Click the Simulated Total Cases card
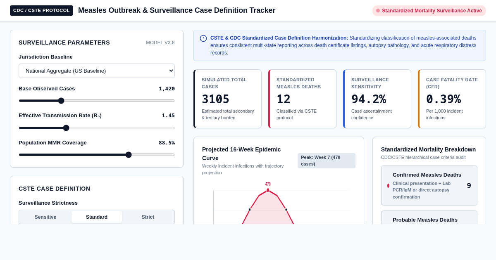Image resolution: width=496 pixels, height=260 pixels. (227, 99)
